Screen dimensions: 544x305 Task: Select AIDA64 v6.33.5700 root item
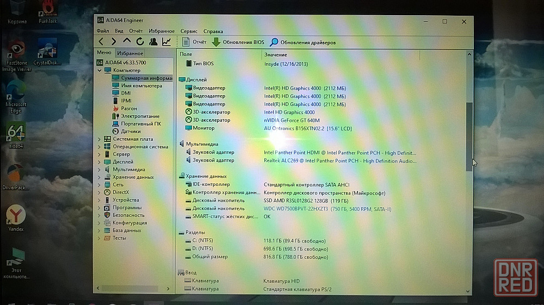(121, 63)
